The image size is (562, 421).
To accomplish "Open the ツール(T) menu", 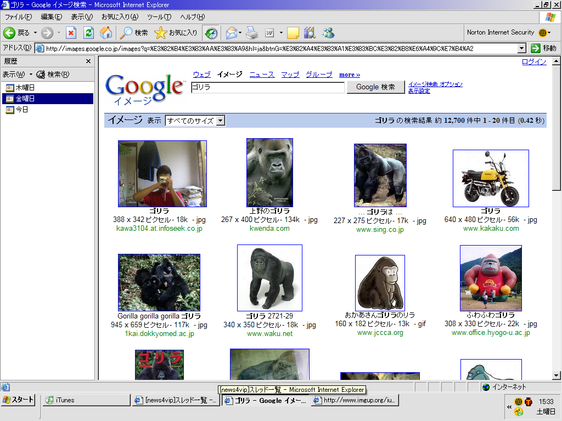I will pyautogui.click(x=159, y=17).
